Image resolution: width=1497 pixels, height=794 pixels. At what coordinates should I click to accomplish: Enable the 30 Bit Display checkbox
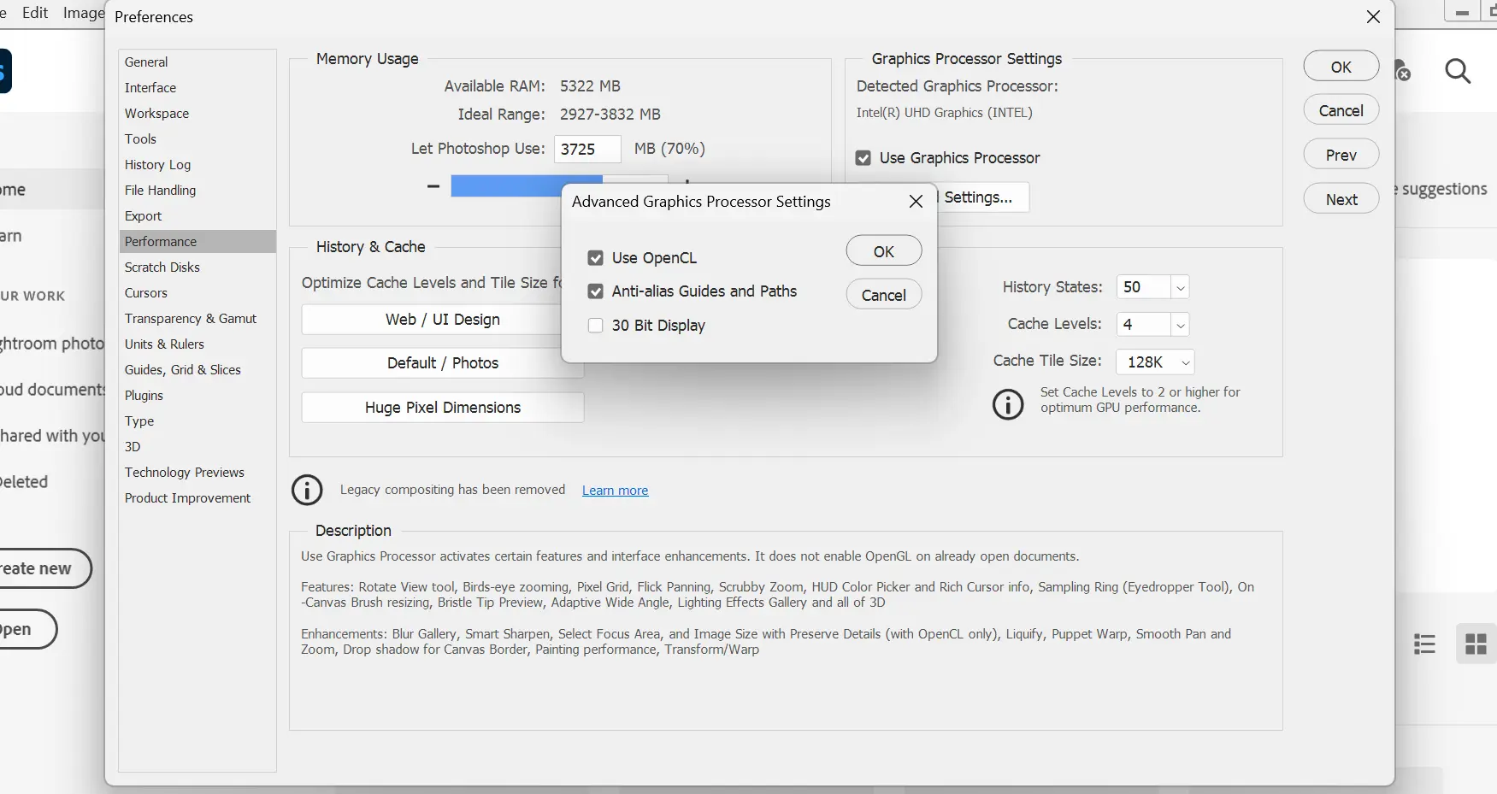click(596, 326)
